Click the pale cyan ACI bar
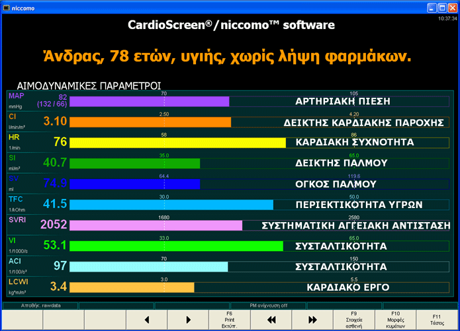The width and height of the screenshot is (460, 331). [x=149, y=267]
